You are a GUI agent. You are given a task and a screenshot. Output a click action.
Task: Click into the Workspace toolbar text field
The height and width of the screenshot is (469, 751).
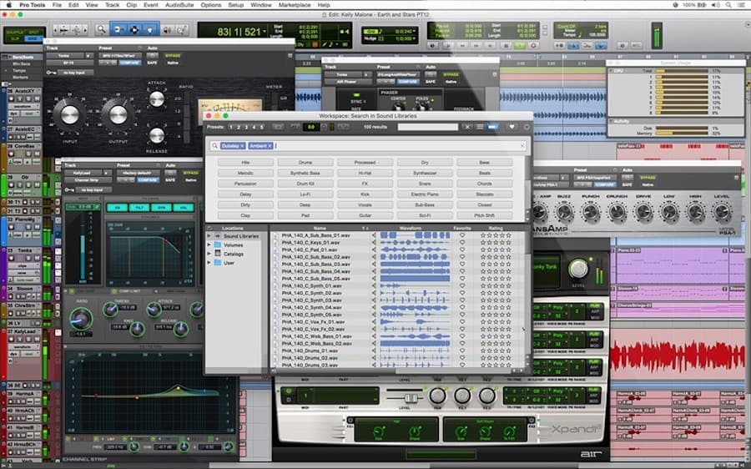click(x=428, y=127)
